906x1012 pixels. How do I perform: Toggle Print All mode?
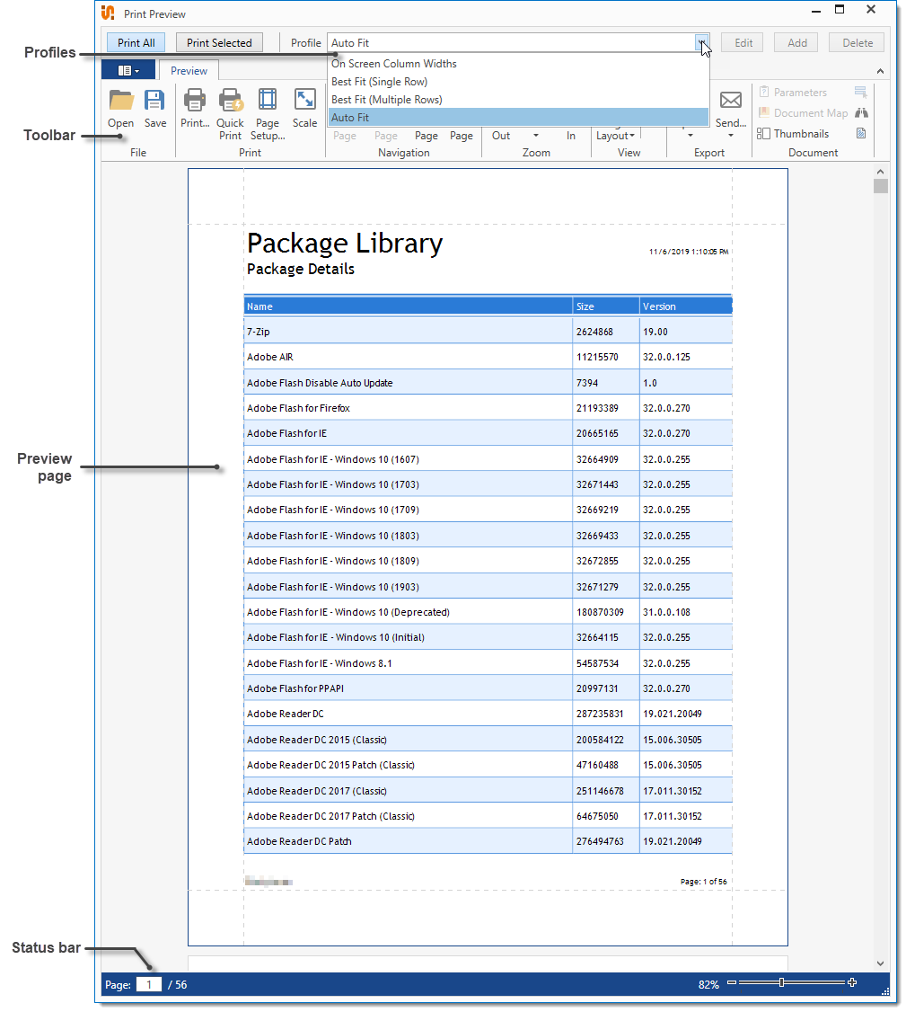(x=136, y=43)
